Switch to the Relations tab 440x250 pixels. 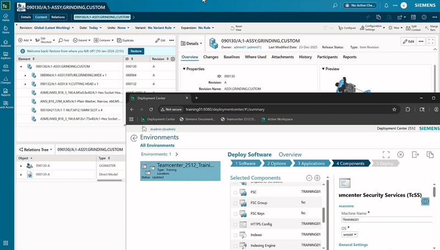pyautogui.click(x=58, y=17)
